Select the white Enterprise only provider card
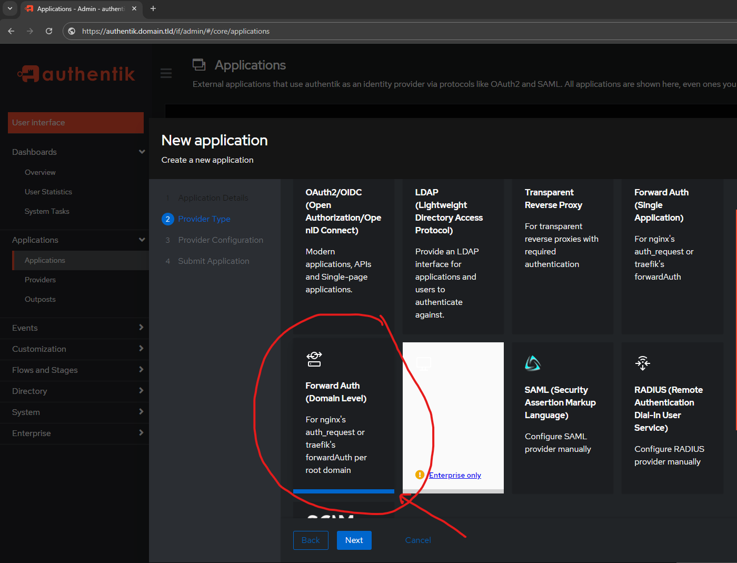The width and height of the screenshot is (737, 563). [x=453, y=418]
